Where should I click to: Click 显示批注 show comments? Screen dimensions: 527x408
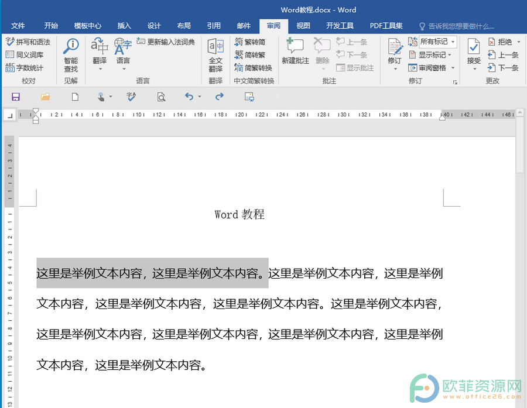(x=355, y=67)
